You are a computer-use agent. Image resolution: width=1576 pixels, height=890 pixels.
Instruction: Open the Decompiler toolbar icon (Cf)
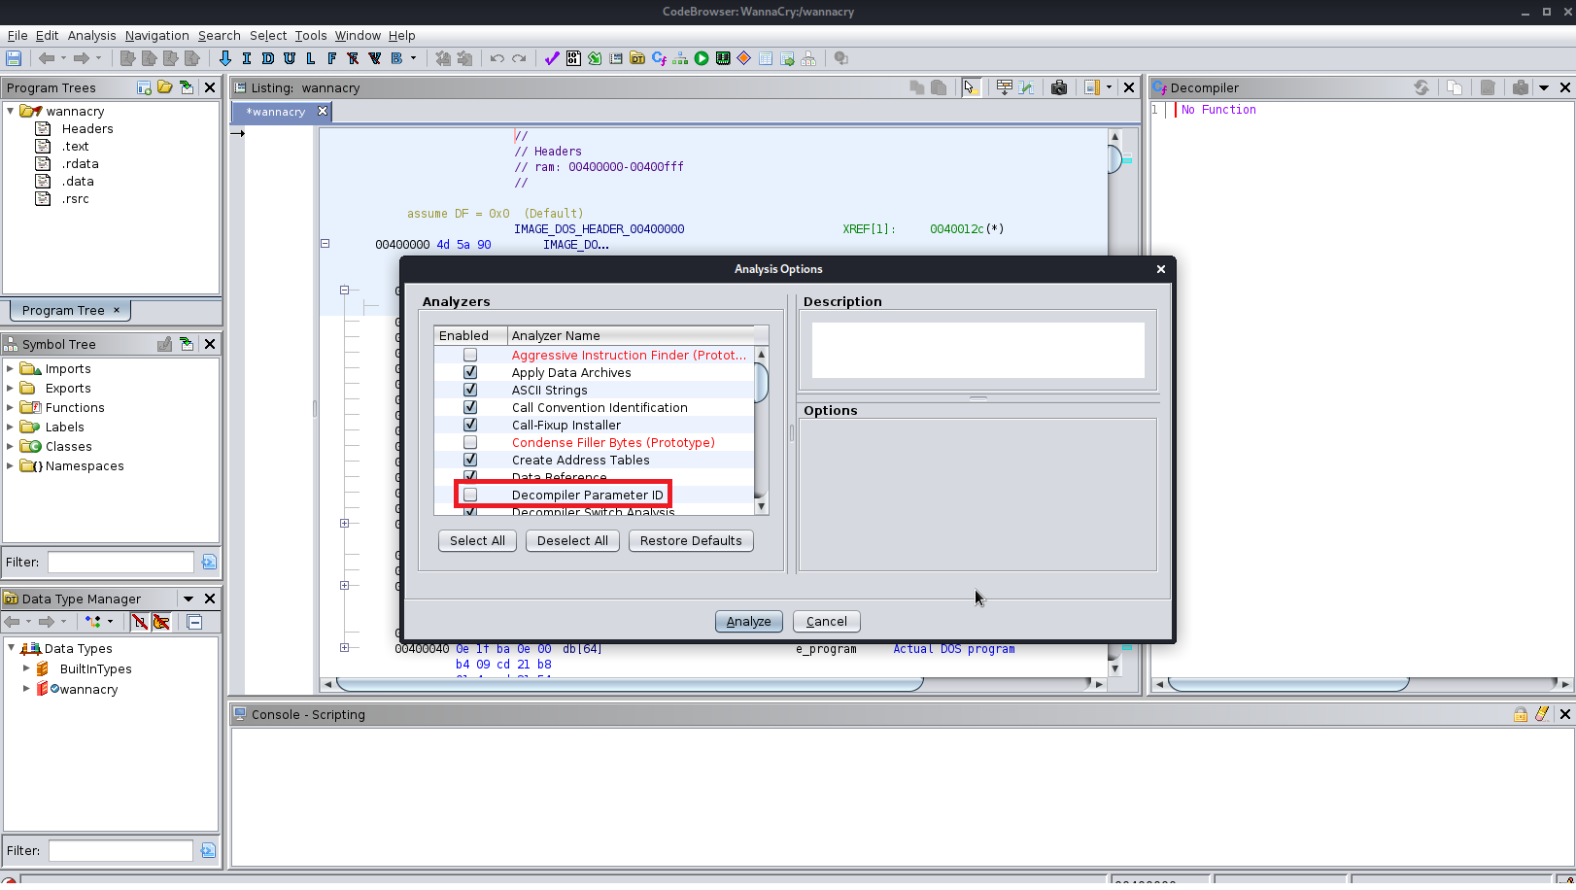pos(659,58)
